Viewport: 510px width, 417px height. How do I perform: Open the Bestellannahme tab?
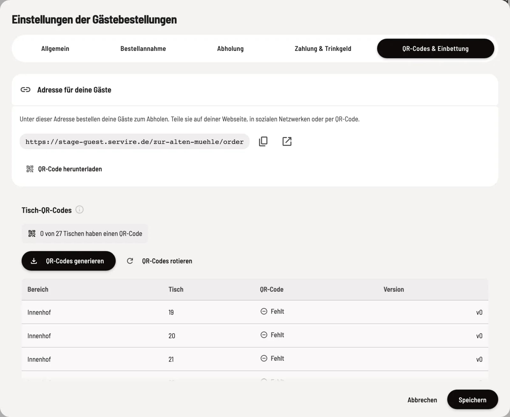click(x=143, y=49)
